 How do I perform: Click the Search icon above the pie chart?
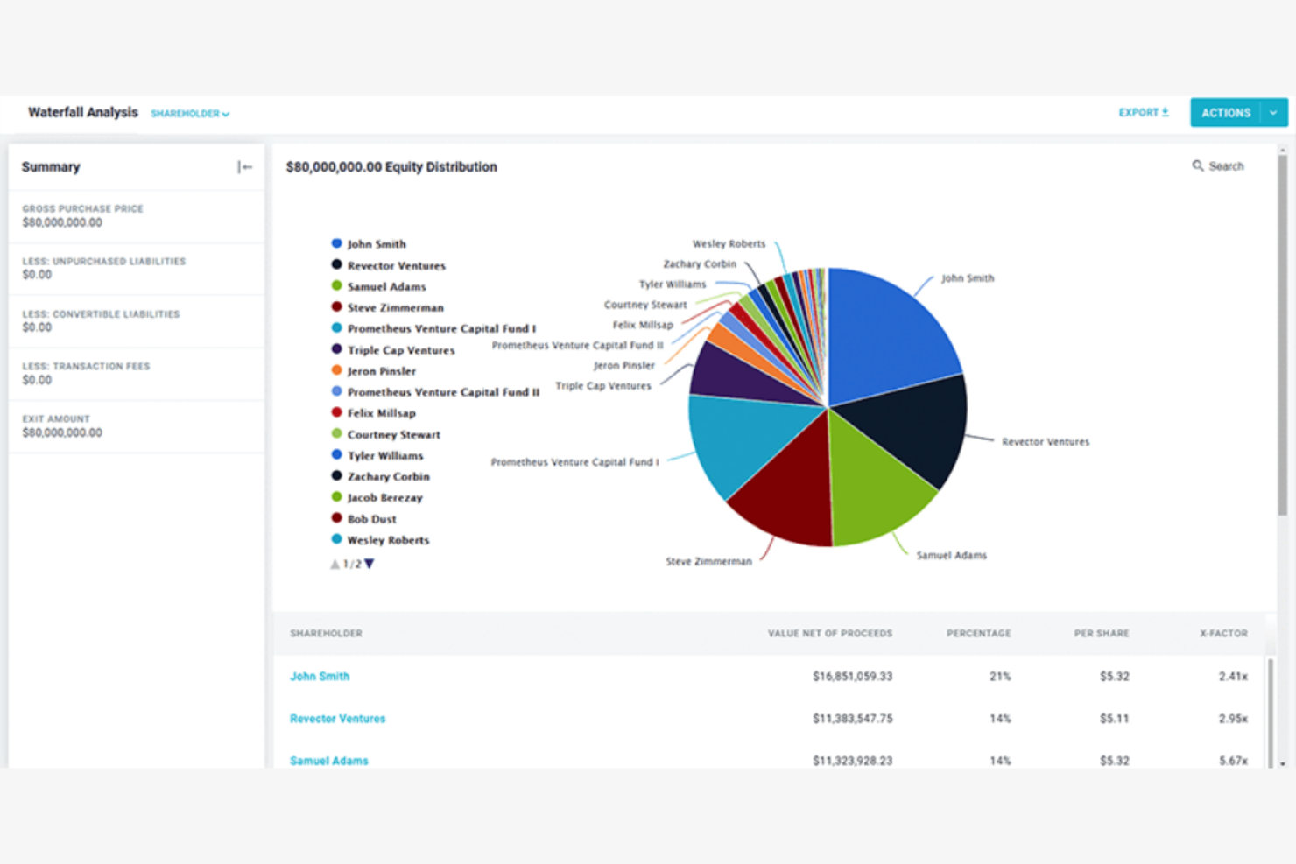(x=1199, y=165)
